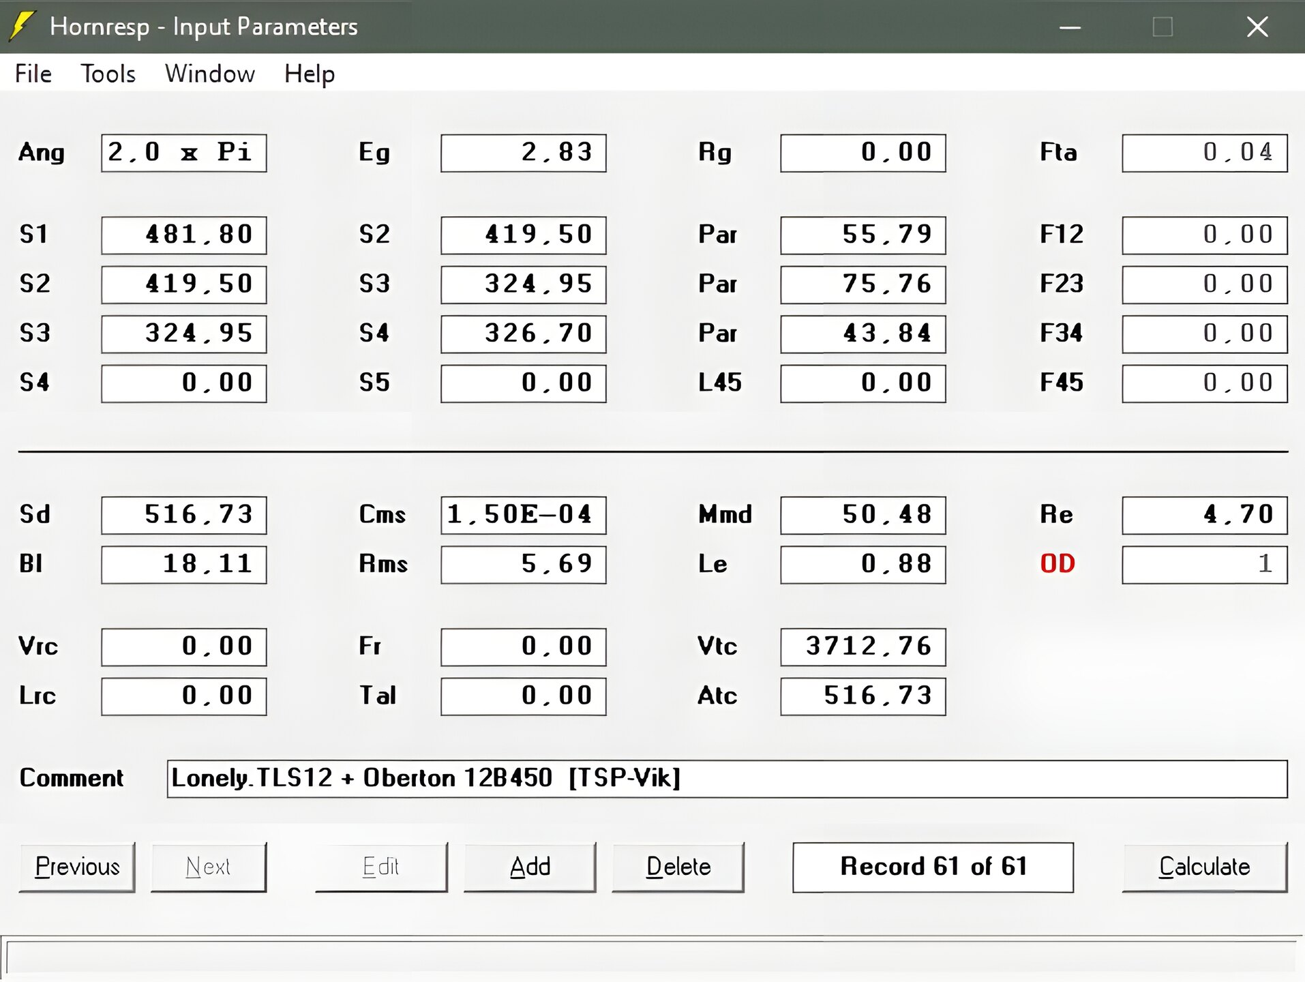Click the Sd value field
Image resolution: width=1305 pixels, height=982 pixels.
point(183,515)
